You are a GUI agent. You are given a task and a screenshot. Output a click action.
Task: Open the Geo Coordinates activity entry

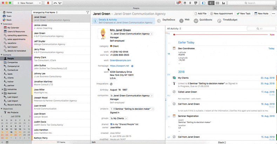click(186, 49)
